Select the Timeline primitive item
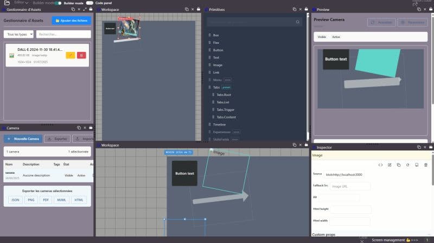Screen dimensions: 434x243 (219, 124)
